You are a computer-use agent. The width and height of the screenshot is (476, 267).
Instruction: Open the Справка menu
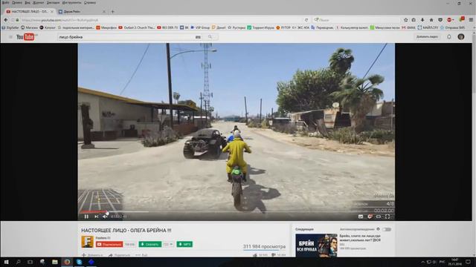[x=90, y=2]
